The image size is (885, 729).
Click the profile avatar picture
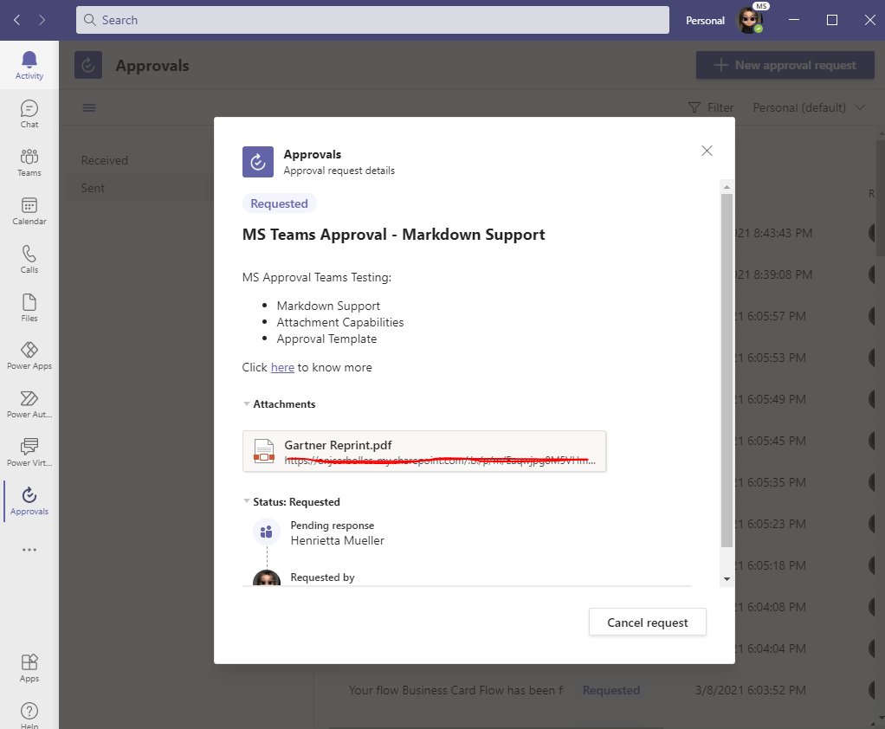tap(750, 20)
